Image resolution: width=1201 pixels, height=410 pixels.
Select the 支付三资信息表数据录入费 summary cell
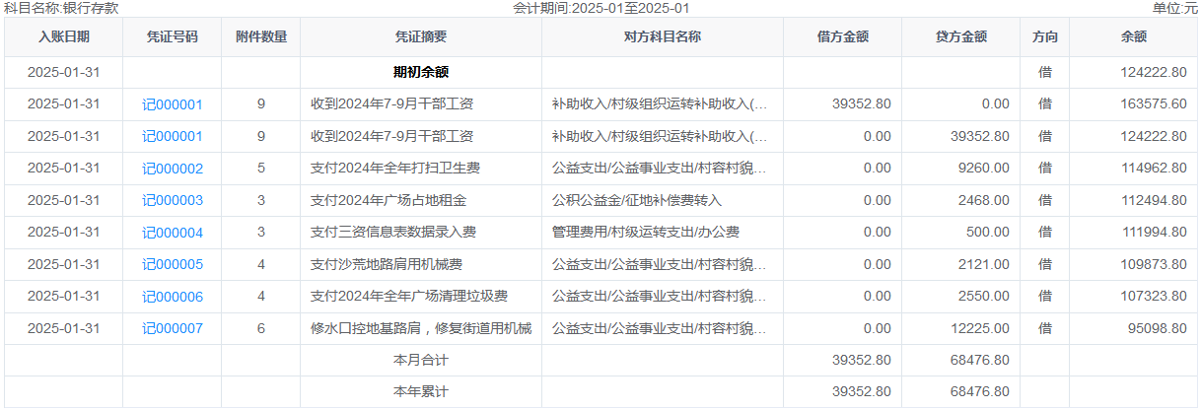[x=393, y=233]
